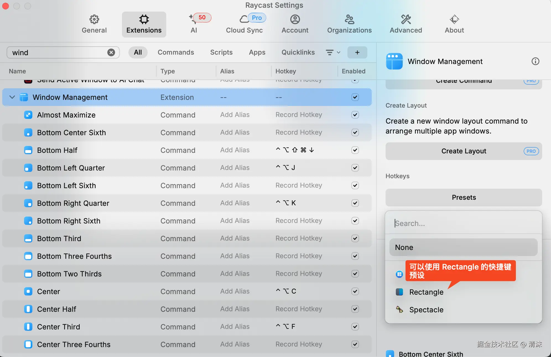Click the presets Search field
The image size is (551, 357).
[x=464, y=223]
